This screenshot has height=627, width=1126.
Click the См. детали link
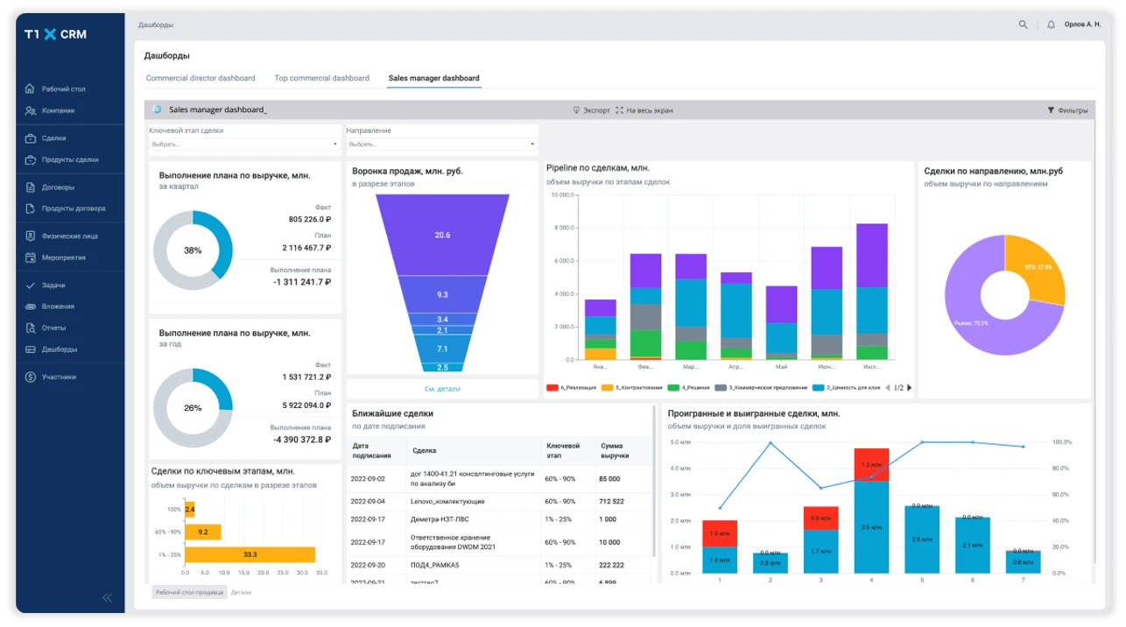point(442,389)
